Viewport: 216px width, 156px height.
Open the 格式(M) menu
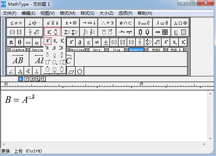pyautogui.click(x=67, y=13)
